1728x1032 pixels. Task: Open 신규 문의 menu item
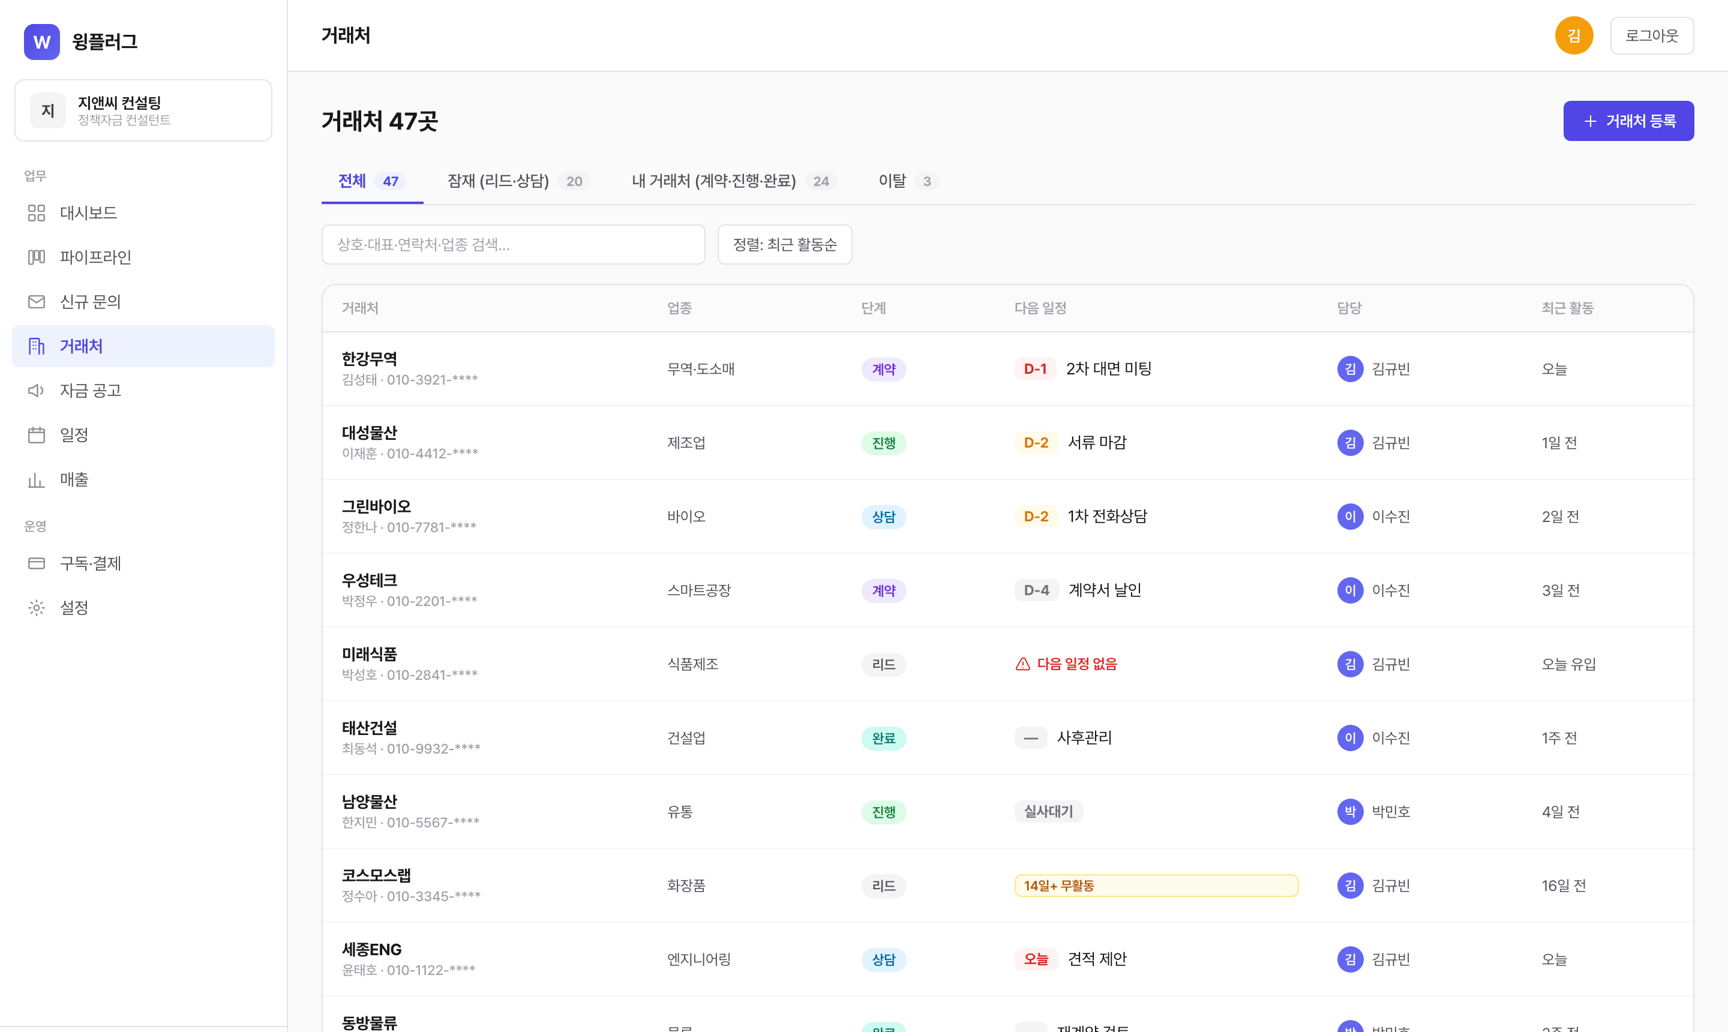[x=143, y=302]
